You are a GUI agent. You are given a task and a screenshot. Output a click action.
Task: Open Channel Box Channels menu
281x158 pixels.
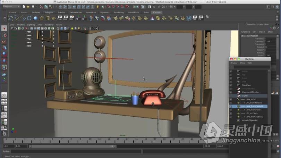point(246,32)
